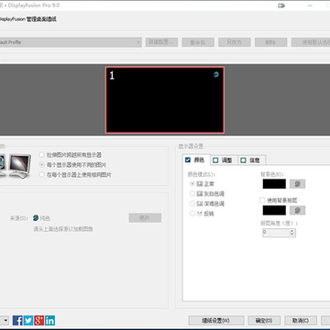Click the title bar camera icon
The image size is (330, 330).
point(281,5)
